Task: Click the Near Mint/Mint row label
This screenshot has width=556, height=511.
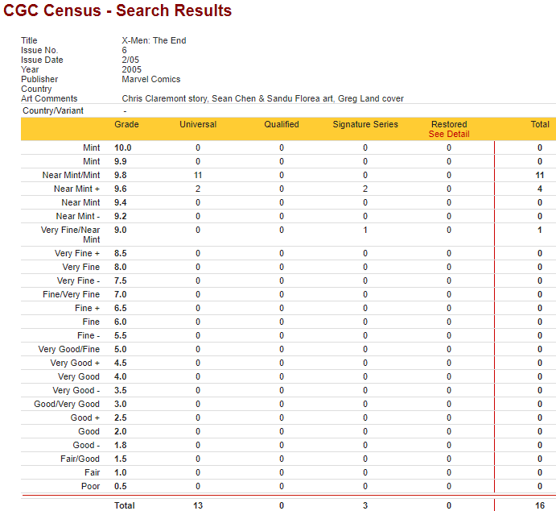Action: point(71,176)
